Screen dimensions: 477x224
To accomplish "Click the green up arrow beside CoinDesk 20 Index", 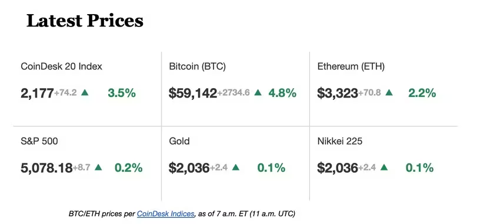I will point(85,92).
